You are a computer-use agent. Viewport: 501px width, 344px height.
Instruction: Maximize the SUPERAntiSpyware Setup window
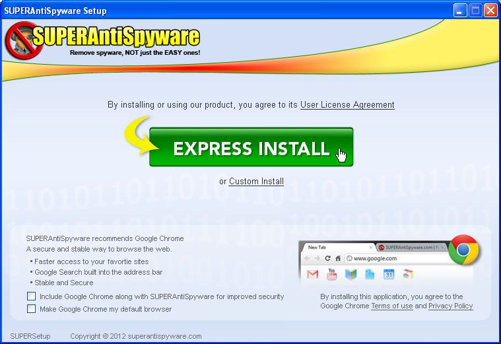(x=475, y=11)
